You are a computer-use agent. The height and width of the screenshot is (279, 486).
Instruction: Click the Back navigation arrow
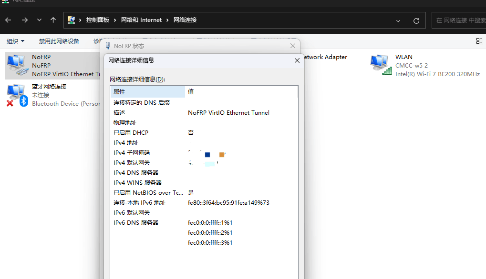coord(8,20)
